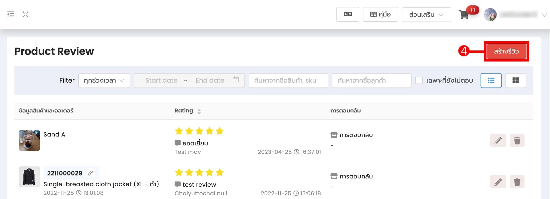The width and height of the screenshot is (550, 199).
Task: Collapse the sidebar navigation menu
Action: tap(11, 14)
